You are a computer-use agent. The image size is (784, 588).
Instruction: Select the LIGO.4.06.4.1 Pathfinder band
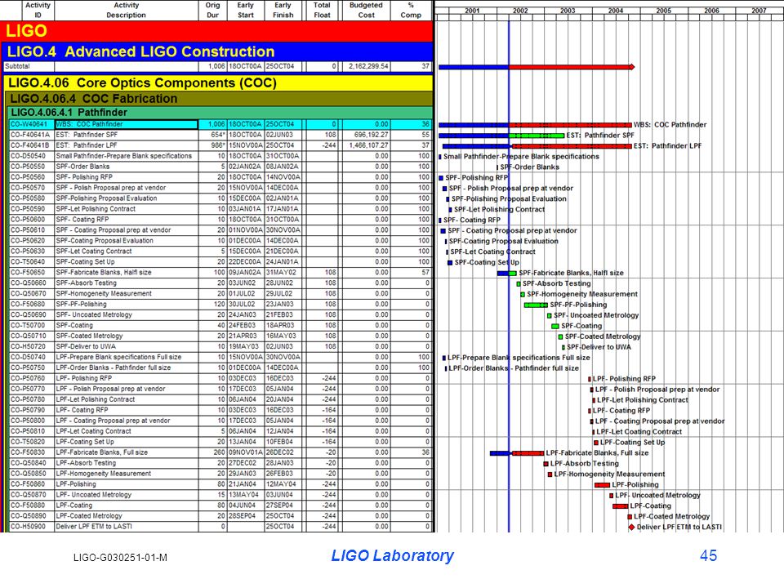tap(220, 113)
